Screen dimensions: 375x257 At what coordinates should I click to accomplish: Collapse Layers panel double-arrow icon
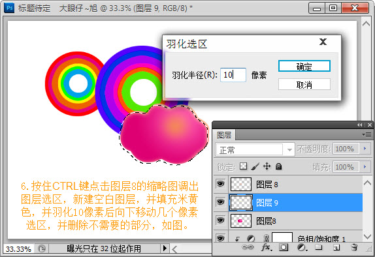[x=359, y=125]
